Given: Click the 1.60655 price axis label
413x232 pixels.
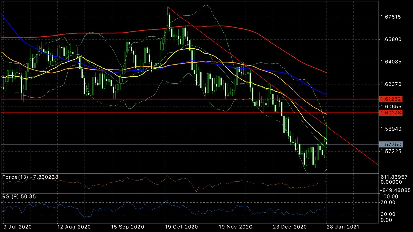Looking at the screenshot, I should click(391, 106).
